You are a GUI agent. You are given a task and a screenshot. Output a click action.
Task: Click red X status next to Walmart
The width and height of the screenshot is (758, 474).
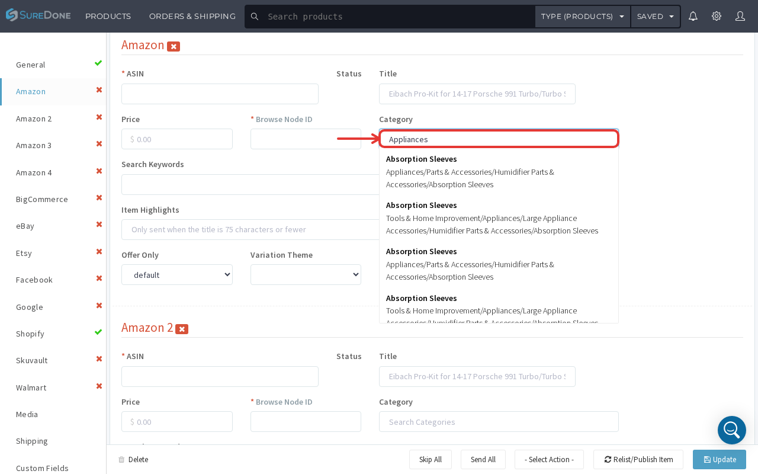pyautogui.click(x=99, y=386)
